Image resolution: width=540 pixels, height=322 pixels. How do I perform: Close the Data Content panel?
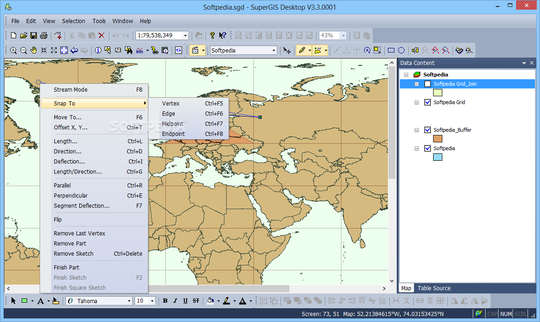(x=532, y=63)
